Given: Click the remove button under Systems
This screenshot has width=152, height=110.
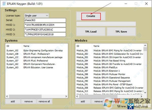Looking at the screenshot, I should coord(28,101).
